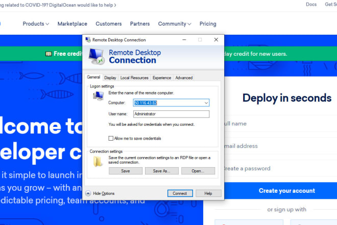The height and width of the screenshot is (225, 337).
Task: Open the Community dropdown in website navigation
Action: tap(175, 24)
